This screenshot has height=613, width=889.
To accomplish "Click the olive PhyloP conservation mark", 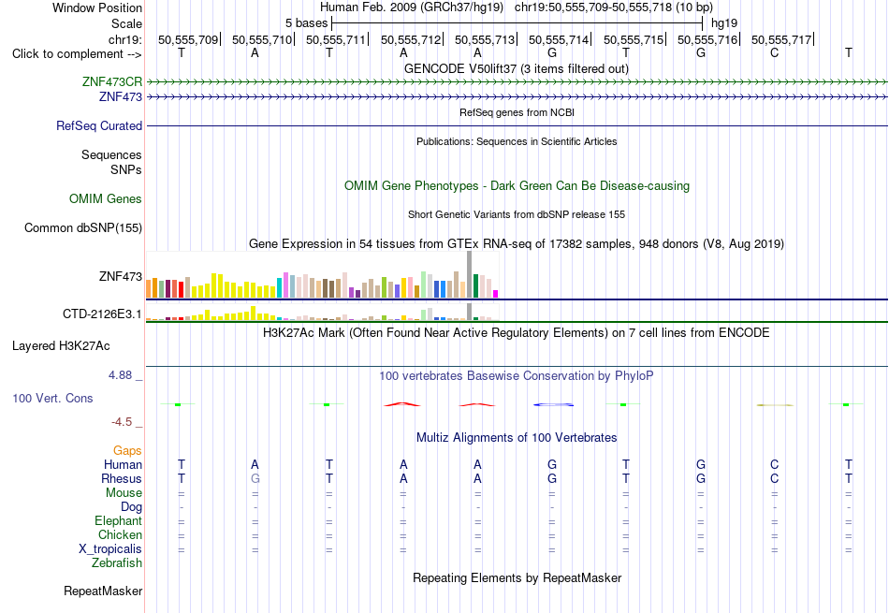I will tap(775, 405).
